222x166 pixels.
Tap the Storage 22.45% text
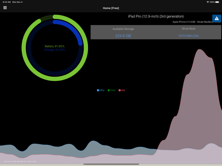click(55, 50)
